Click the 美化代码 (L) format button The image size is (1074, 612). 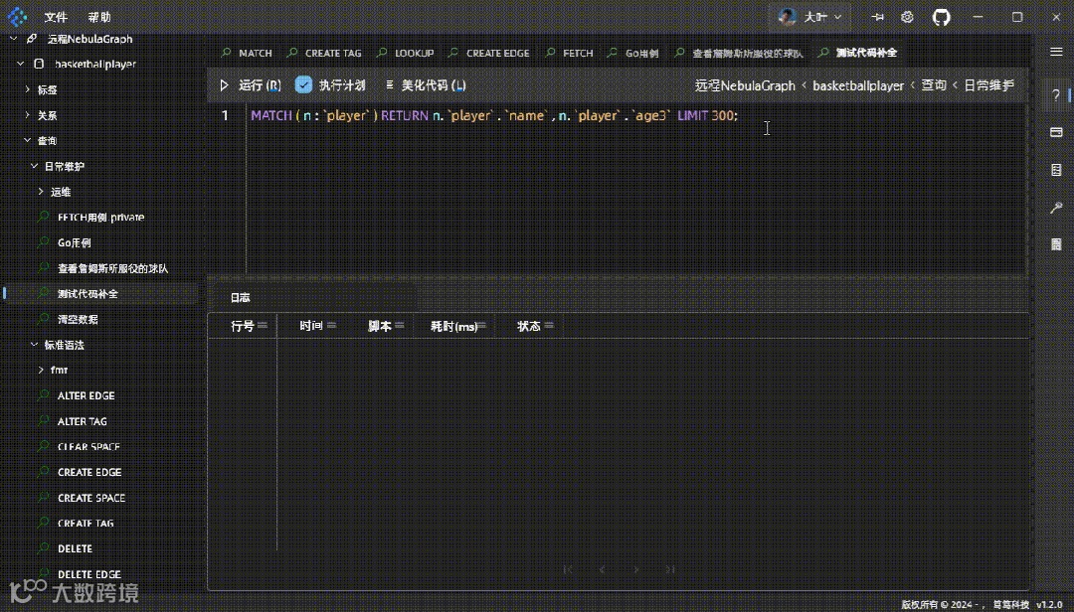tap(425, 85)
